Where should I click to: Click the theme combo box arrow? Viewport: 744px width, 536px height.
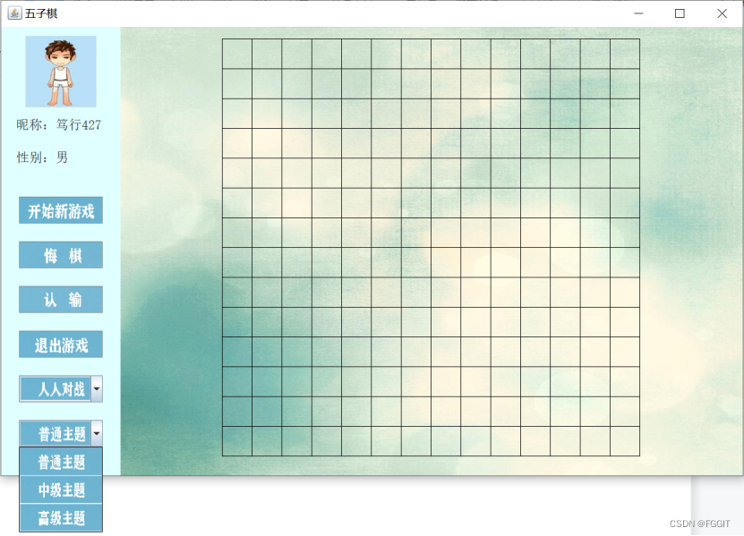point(95,433)
